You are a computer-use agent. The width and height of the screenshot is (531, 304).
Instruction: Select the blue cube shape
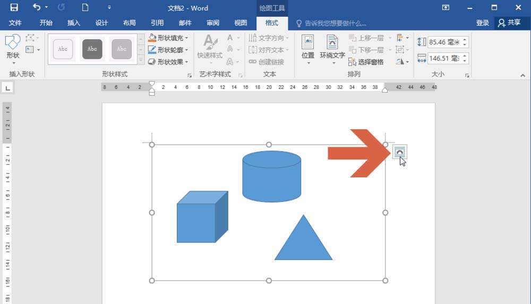coord(202,217)
